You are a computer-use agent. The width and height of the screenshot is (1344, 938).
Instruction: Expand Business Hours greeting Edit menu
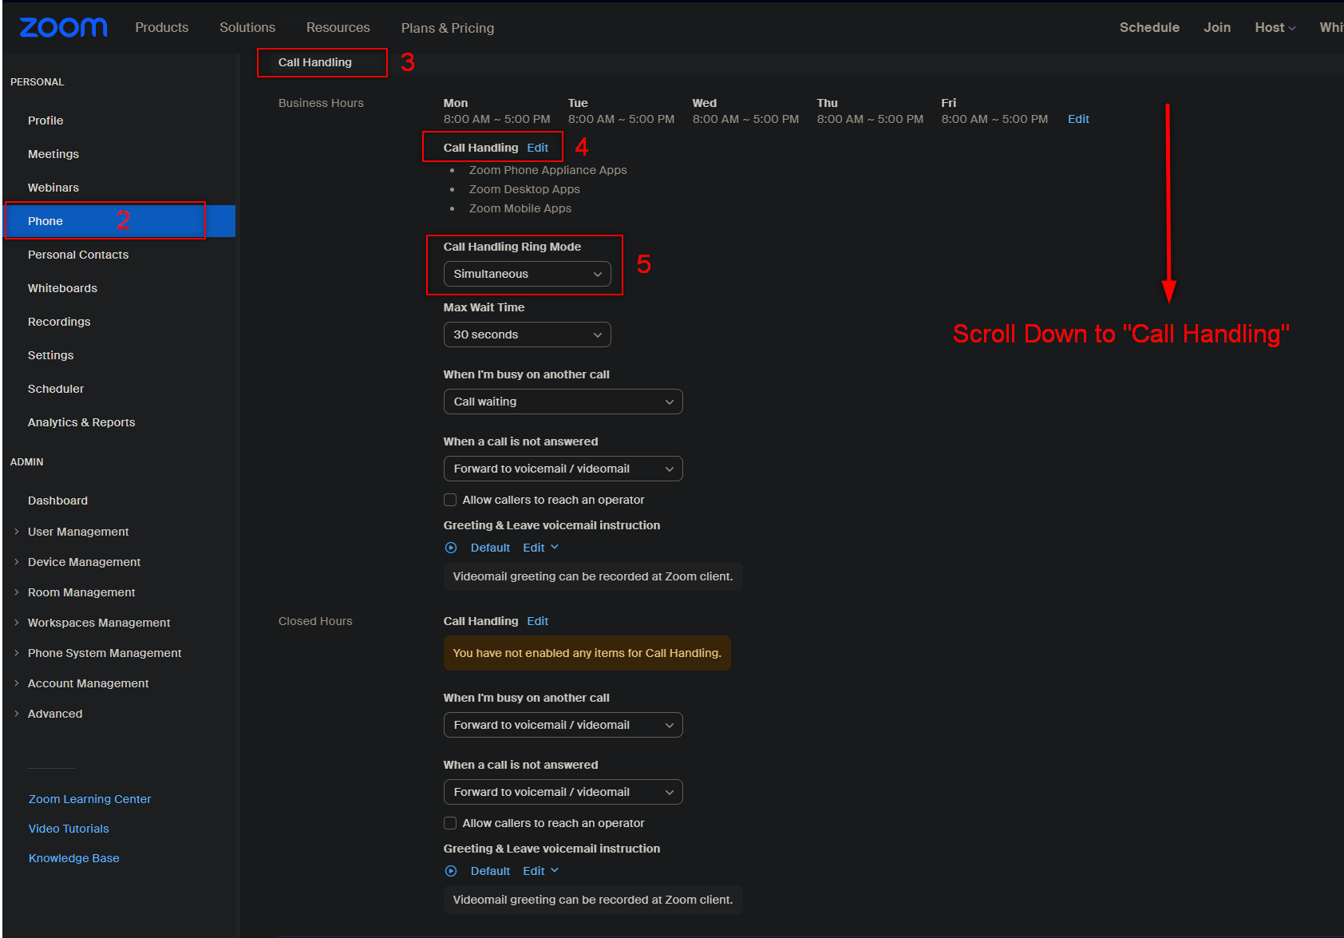[541, 548]
